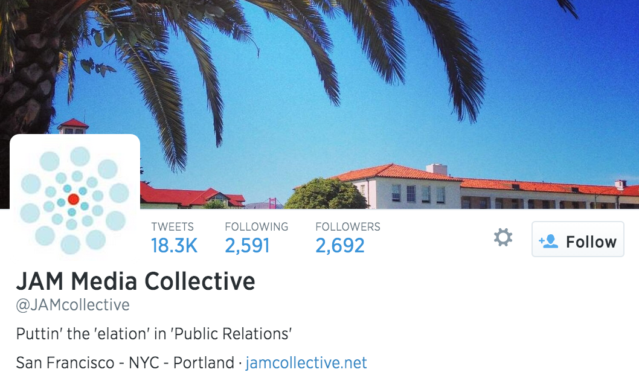Viewport: 639px width, 384px height.
Task: Click the add-person icon in Follow button
Action: 548,241
